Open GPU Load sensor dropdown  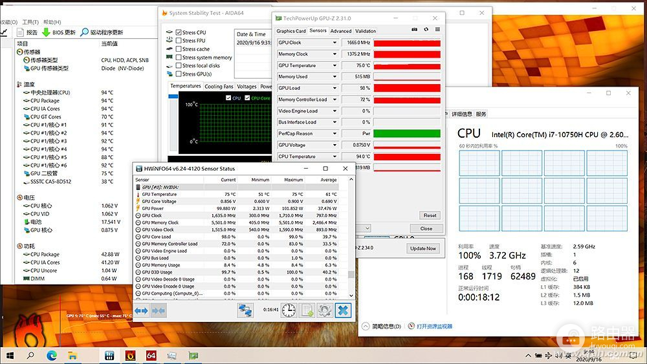(334, 88)
